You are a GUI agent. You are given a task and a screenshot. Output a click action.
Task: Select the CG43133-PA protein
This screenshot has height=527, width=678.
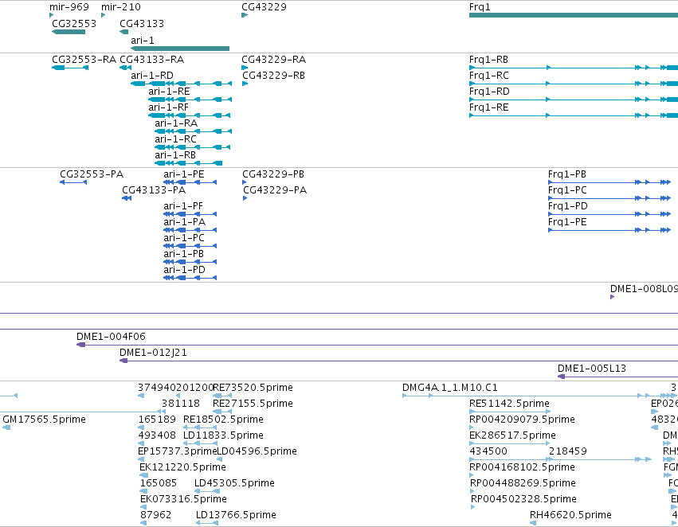point(127,198)
